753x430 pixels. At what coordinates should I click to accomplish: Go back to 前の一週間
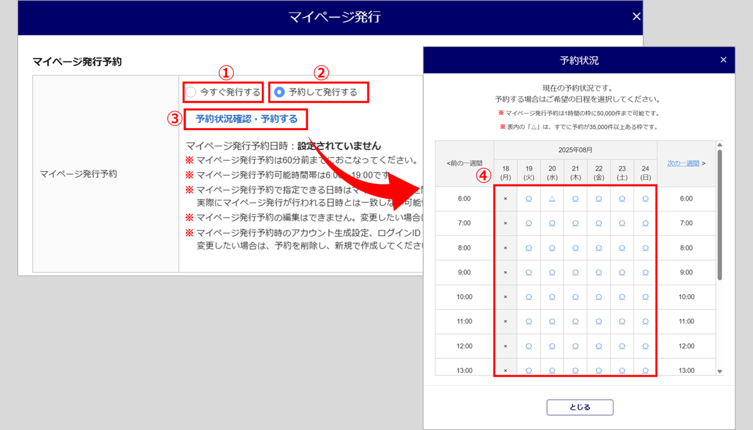coord(464,163)
